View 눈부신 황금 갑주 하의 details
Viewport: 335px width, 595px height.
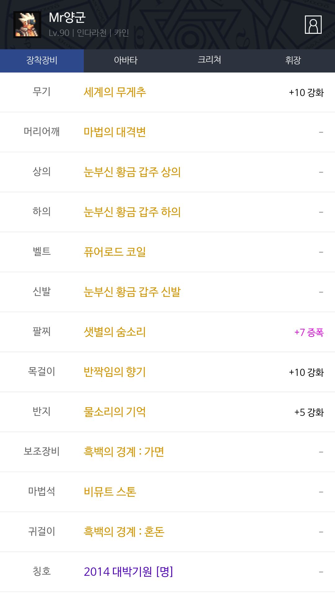coord(132,212)
